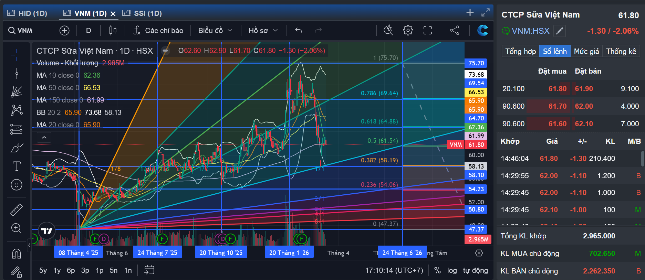Select the 1p time range
The image size is (645, 280).
[x=100, y=270]
